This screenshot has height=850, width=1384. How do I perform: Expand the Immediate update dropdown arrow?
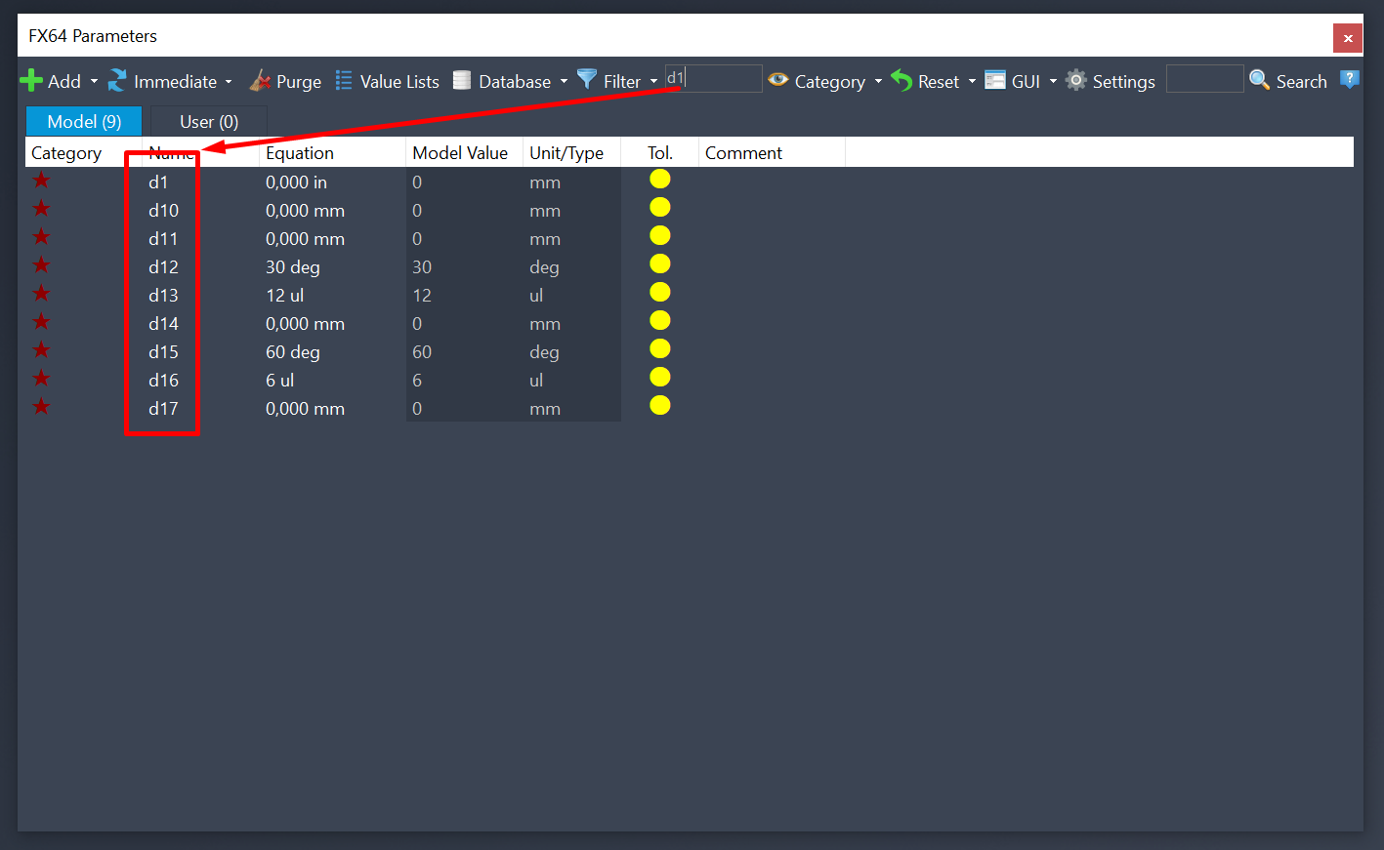[x=229, y=82]
